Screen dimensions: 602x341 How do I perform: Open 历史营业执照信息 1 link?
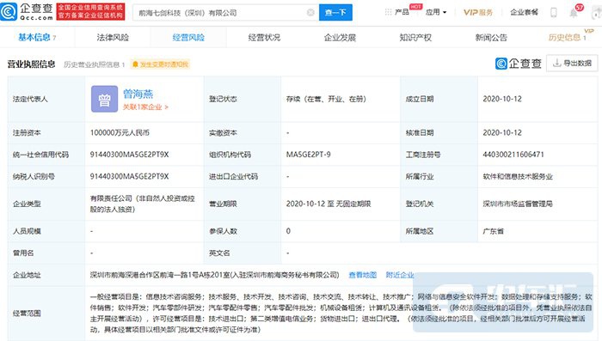(94, 64)
